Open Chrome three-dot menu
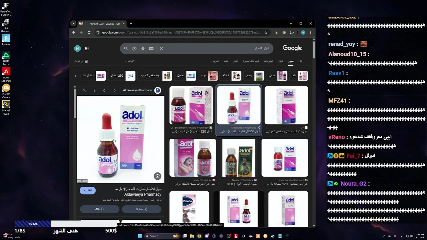The height and width of the screenshot is (240, 427). click(x=311, y=32)
